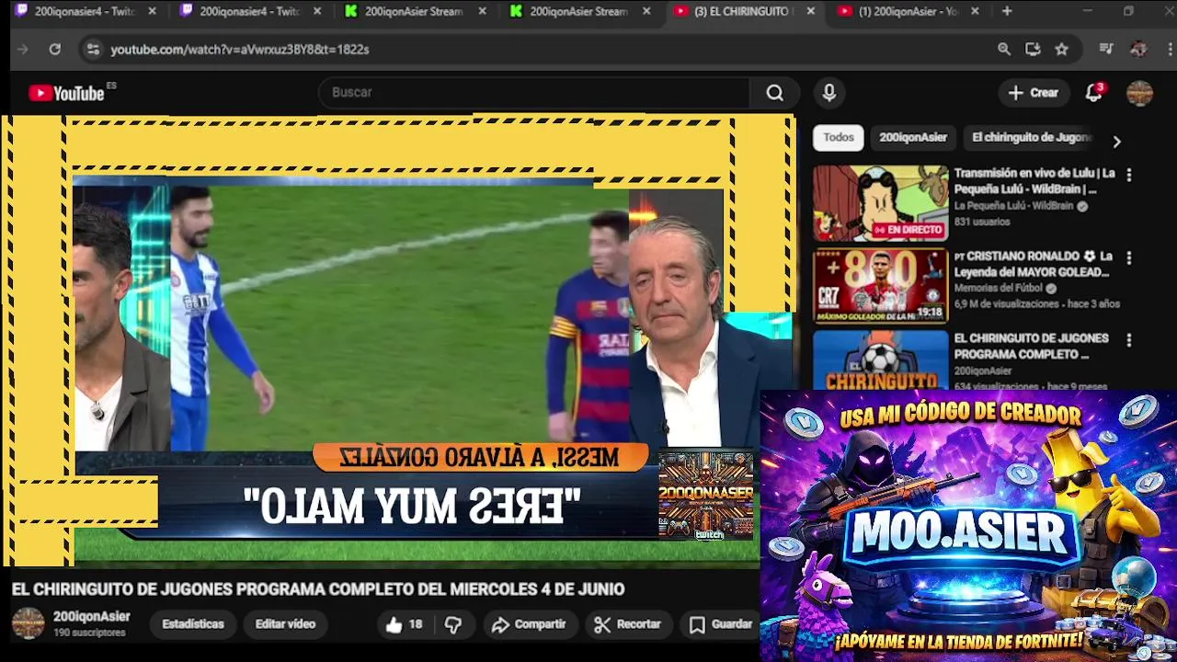Open Memorias del Fútbol channel link
The image size is (1177, 662).
[x=998, y=288]
